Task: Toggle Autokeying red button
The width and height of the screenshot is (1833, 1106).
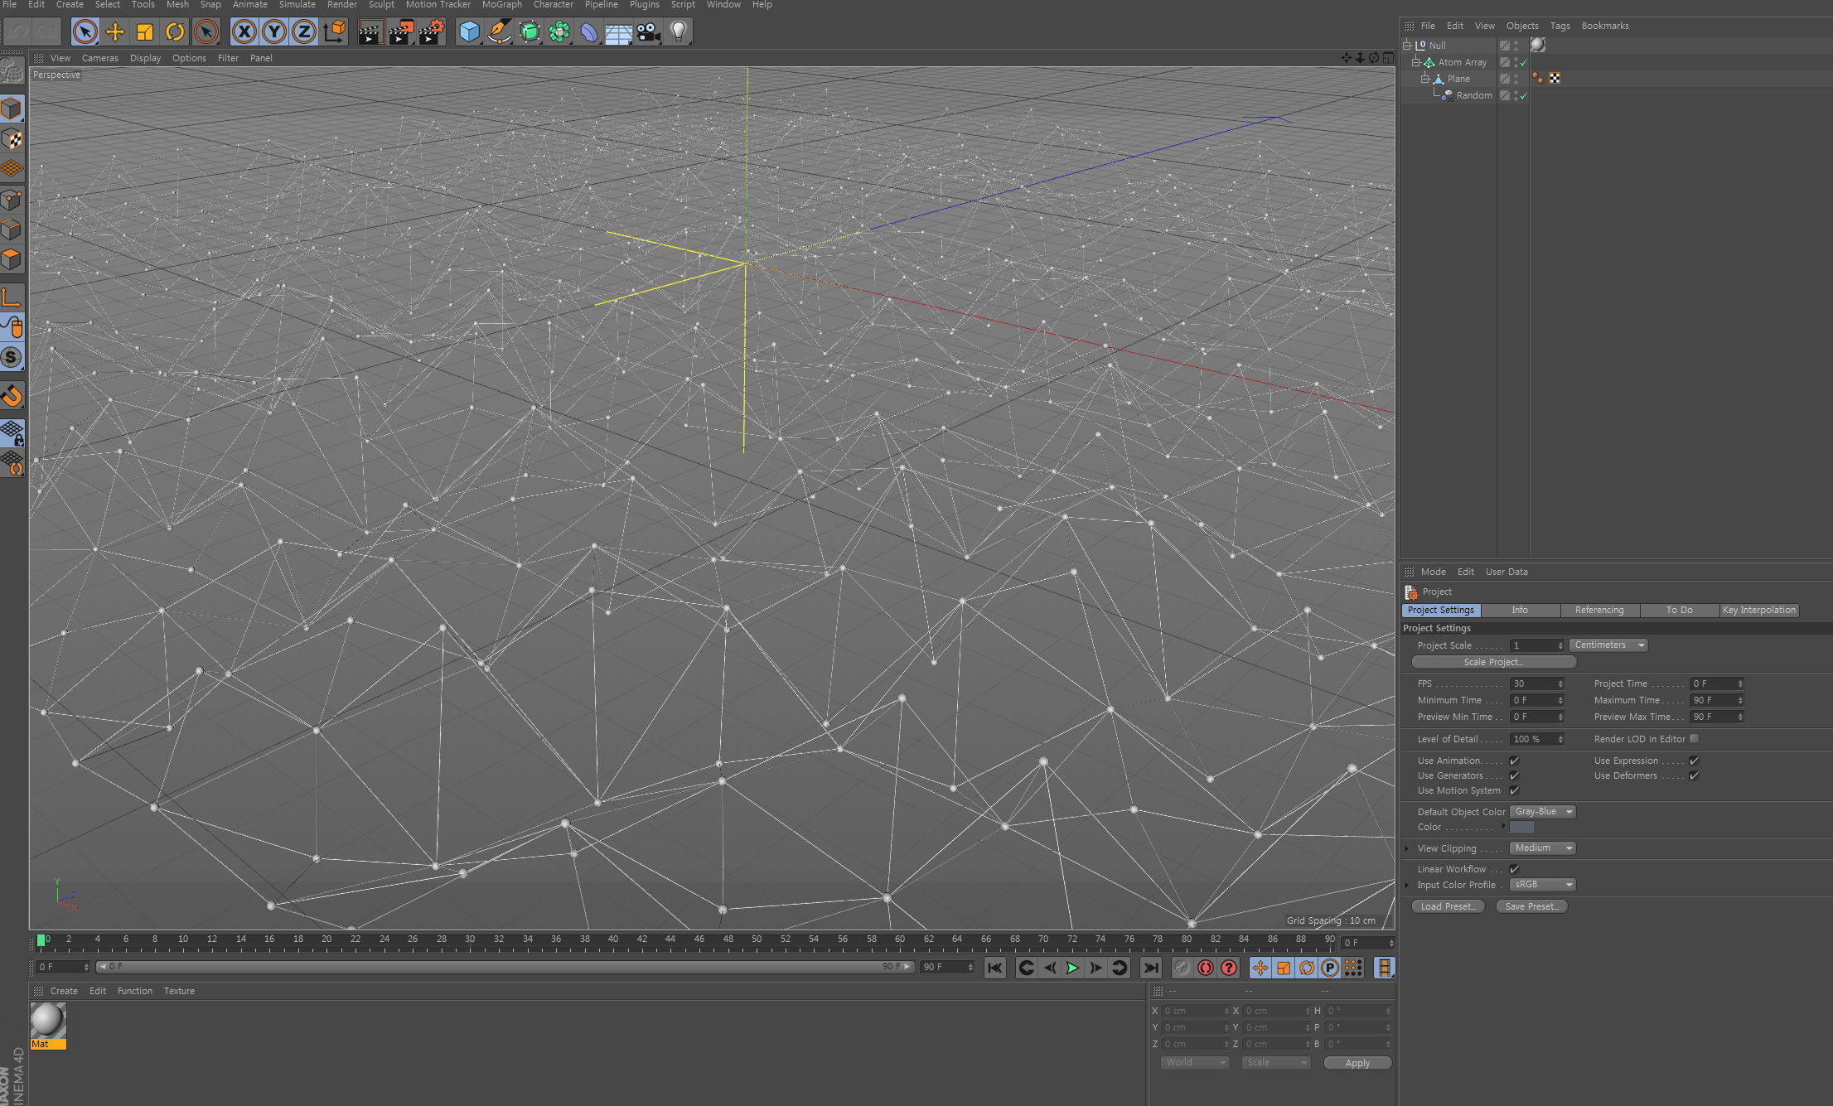Action: click(1206, 968)
